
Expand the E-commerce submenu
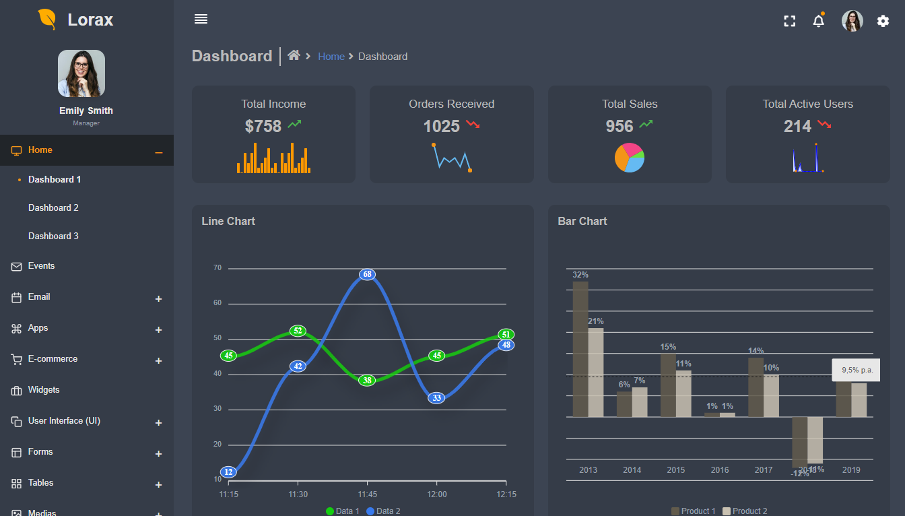(159, 361)
